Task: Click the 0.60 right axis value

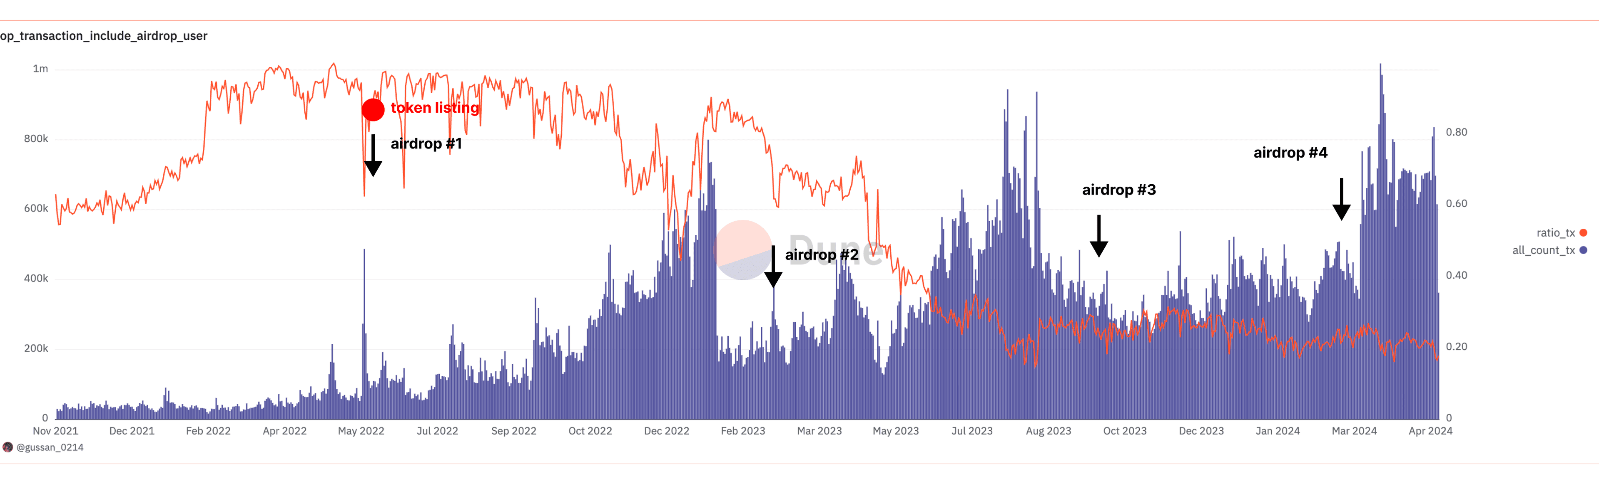Action: 1456,204
